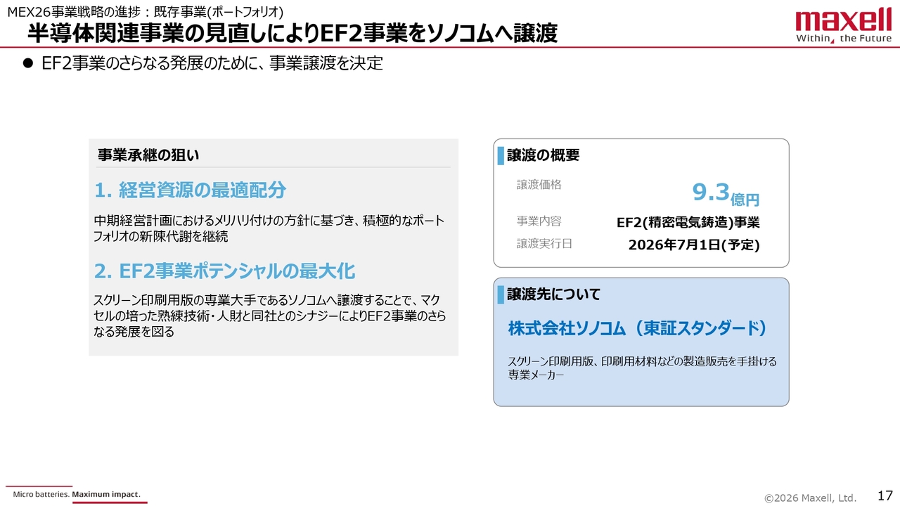Click the MEX26事業戦略の進捗 breadcrumb text
This screenshot has width=900, height=506.
144,11
